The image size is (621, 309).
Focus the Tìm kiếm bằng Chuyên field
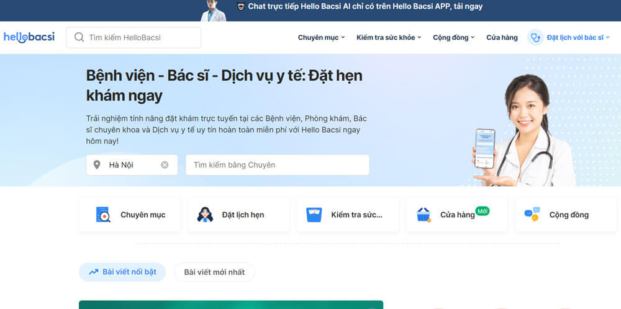[x=277, y=165]
